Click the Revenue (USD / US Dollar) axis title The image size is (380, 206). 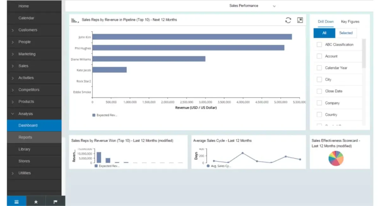coord(196,108)
